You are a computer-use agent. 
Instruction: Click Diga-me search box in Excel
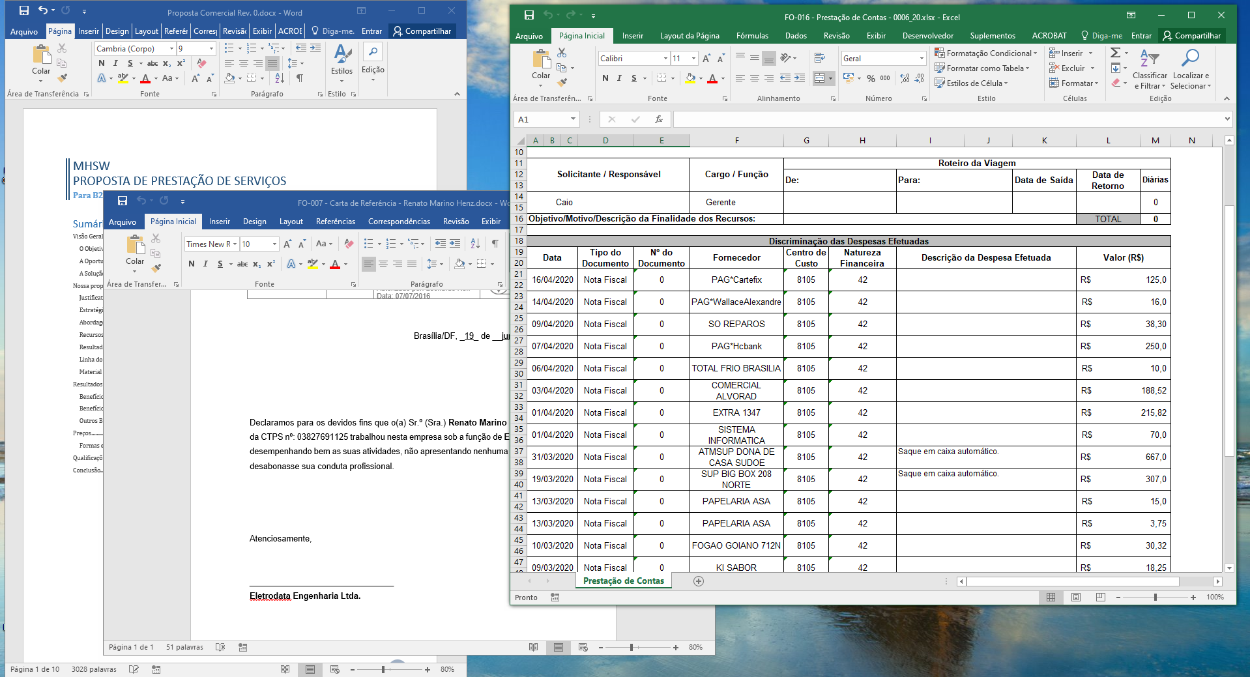[x=1101, y=36]
